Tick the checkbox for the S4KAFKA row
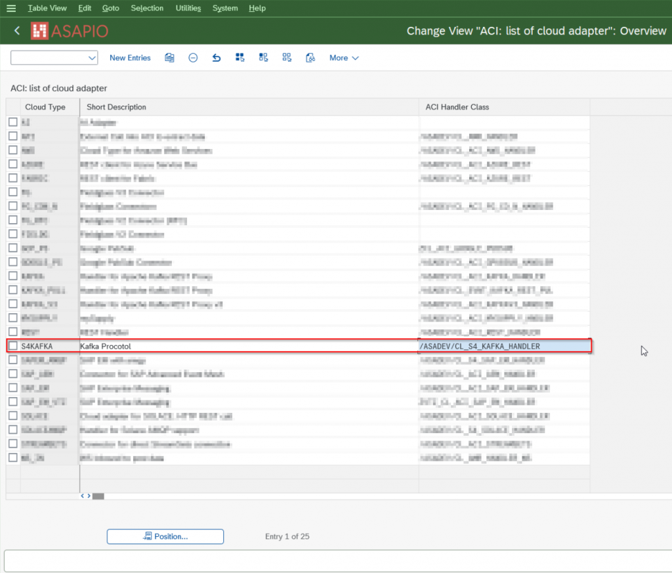The height and width of the screenshot is (573, 672). (13, 346)
